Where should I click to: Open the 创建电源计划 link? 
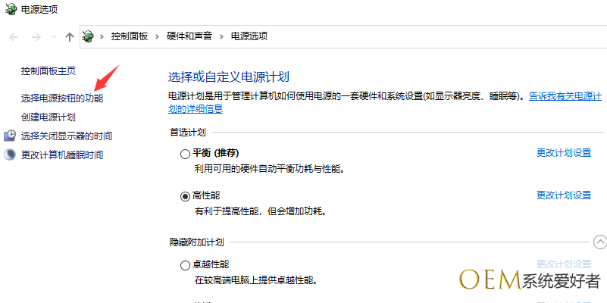click(48, 117)
